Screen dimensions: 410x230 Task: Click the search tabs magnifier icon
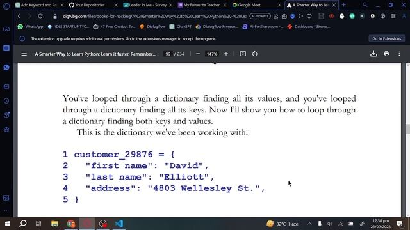pos(365,5)
